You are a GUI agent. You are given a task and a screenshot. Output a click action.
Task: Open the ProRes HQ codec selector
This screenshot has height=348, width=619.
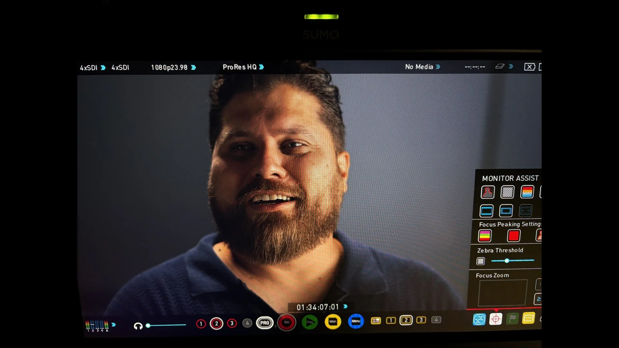click(x=243, y=67)
